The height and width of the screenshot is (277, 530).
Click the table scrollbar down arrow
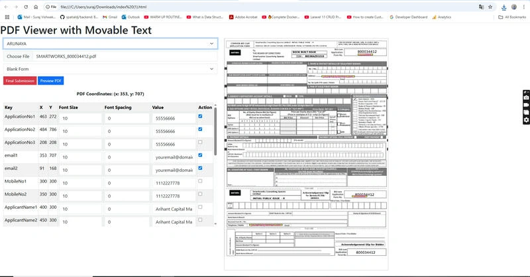215,223
